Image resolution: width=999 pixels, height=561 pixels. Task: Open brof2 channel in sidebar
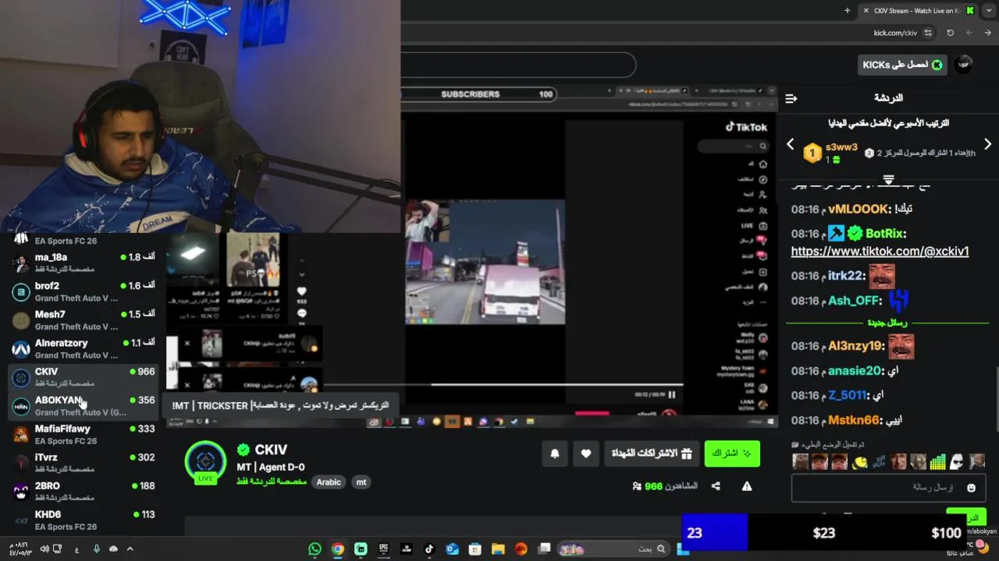click(x=84, y=291)
